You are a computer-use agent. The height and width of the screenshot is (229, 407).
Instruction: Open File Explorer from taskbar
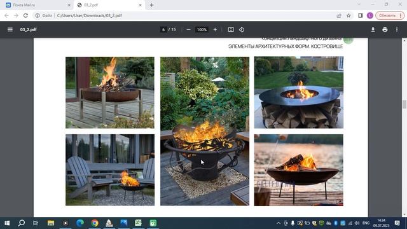pos(51,223)
